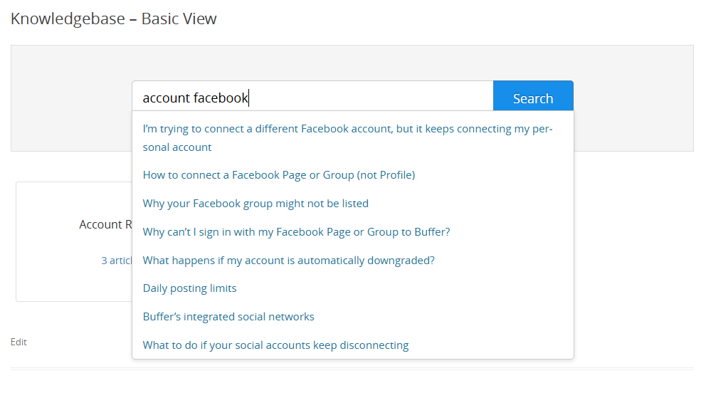Open the "3 articles" link in the card
This screenshot has width=711, height=393.
pos(117,261)
